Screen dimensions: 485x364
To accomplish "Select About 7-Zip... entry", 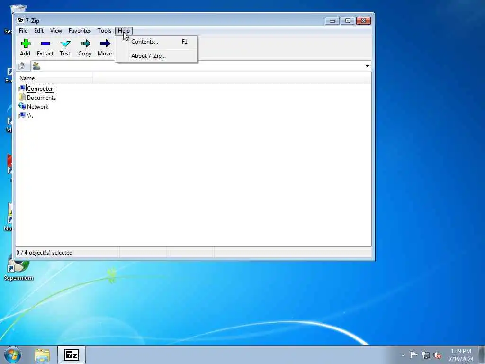I will click(156, 56).
